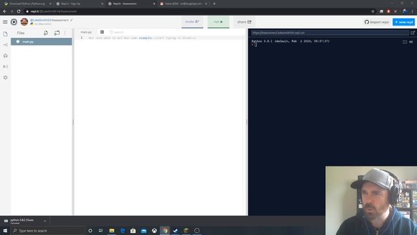Viewport: 417px width, 235px height.
Task: Run the program with run button
Action: tap(218, 22)
